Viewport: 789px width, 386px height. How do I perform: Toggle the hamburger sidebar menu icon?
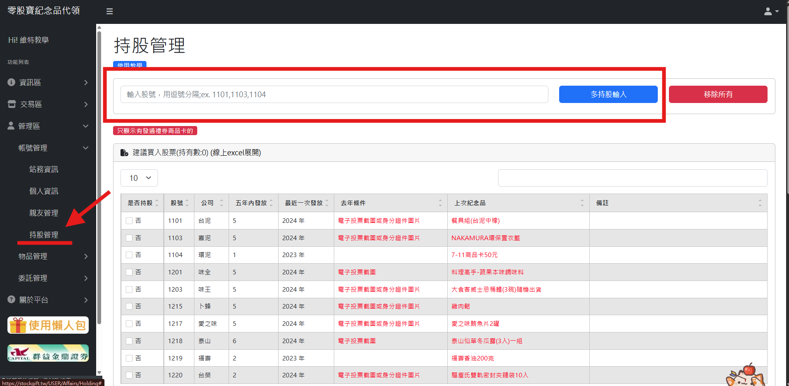(109, 12)
